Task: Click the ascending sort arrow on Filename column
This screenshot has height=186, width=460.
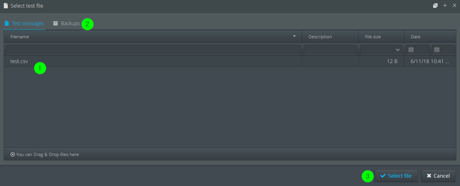Action: point(294,36)
